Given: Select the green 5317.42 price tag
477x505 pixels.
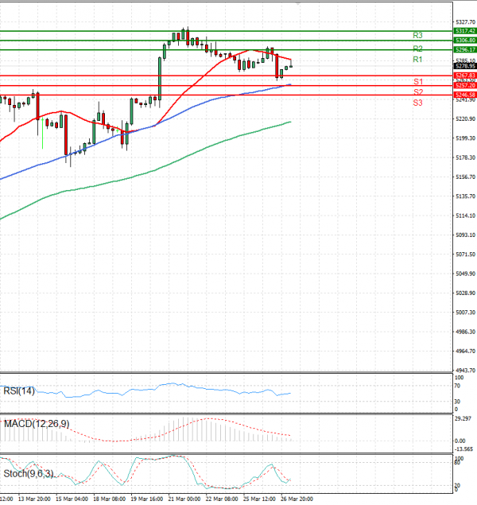Looking at the screenshot, I should click(x=465, y=31).
